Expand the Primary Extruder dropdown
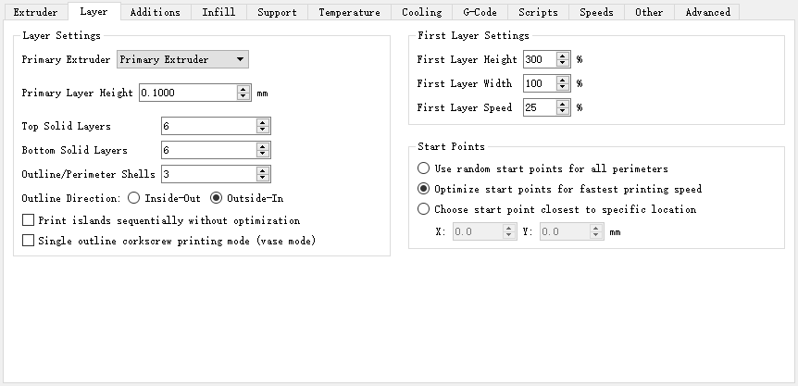The width and height of the screenshot is (798, 386). 182,59
